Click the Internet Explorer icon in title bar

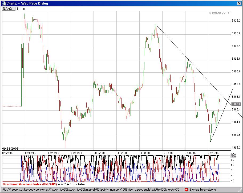pyautogui.click(x=3, y=3)
